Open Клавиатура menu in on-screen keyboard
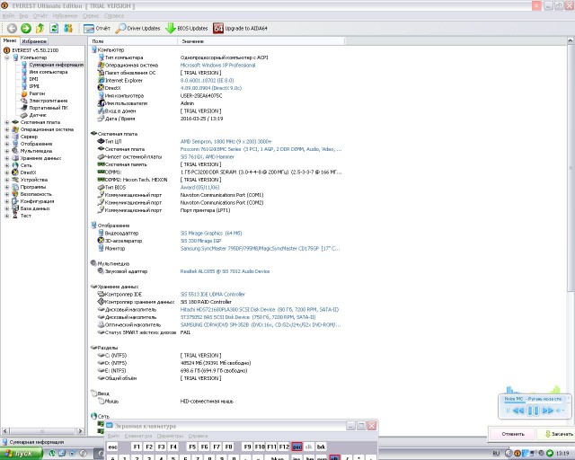575x460 pixels. point(138,436)
